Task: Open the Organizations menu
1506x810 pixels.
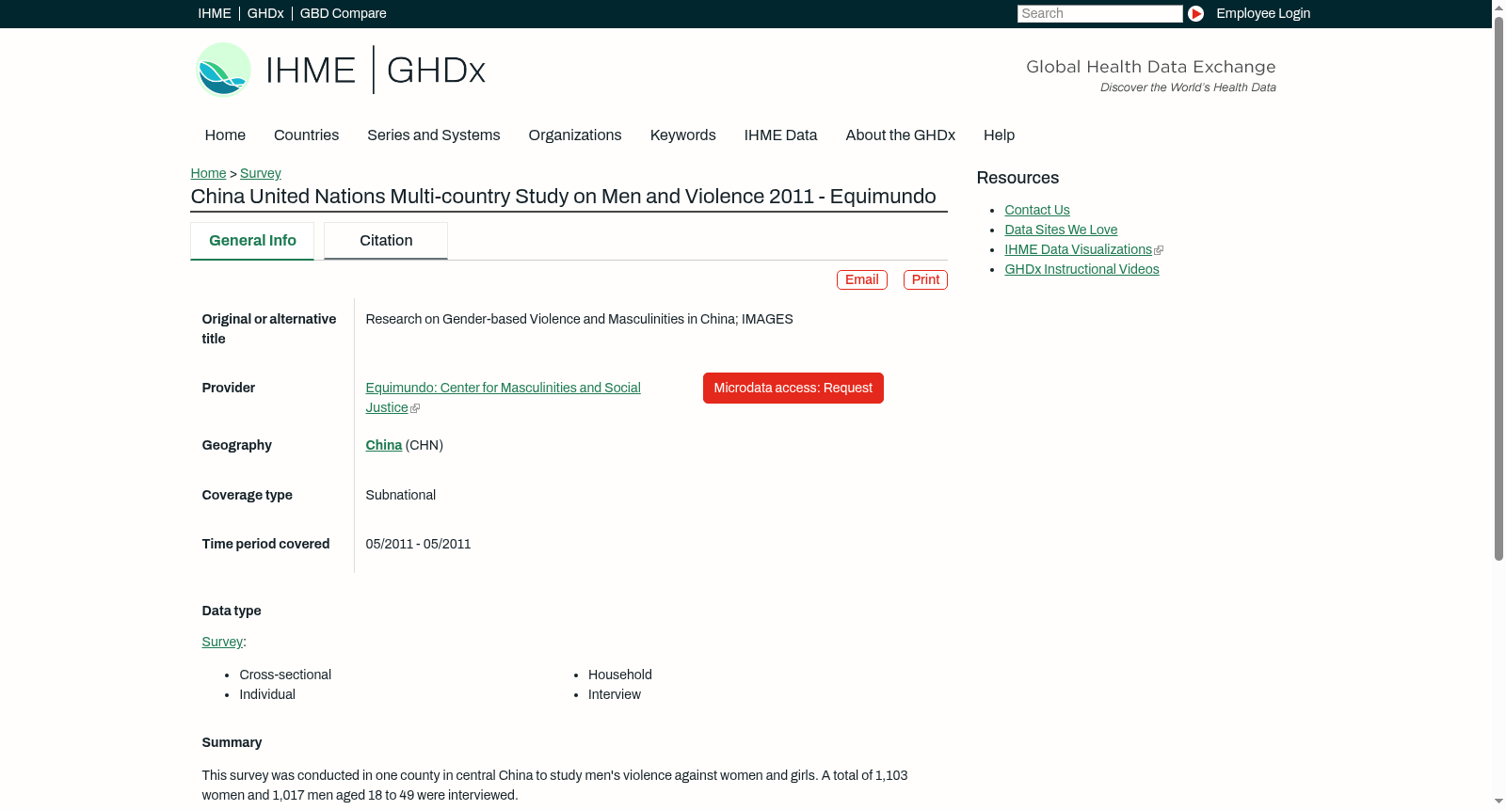Action: tap(575, 135)
